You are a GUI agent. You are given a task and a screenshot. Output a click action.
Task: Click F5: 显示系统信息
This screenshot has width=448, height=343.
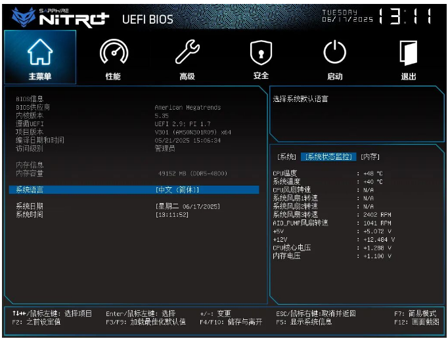point(304,322)
